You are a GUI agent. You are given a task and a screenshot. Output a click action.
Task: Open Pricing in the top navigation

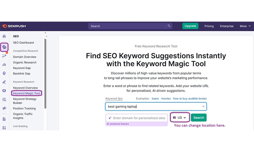tap(209, 26)
